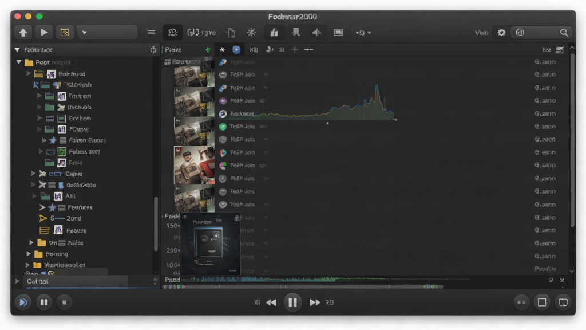Click the sun-shaped icon in the toolbar
The image size is (586, 330).
click(x=251, y=33)
